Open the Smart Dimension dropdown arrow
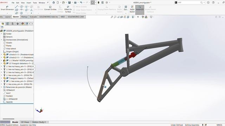The height and width of the screenshot is (126, 225). (7, 13)
